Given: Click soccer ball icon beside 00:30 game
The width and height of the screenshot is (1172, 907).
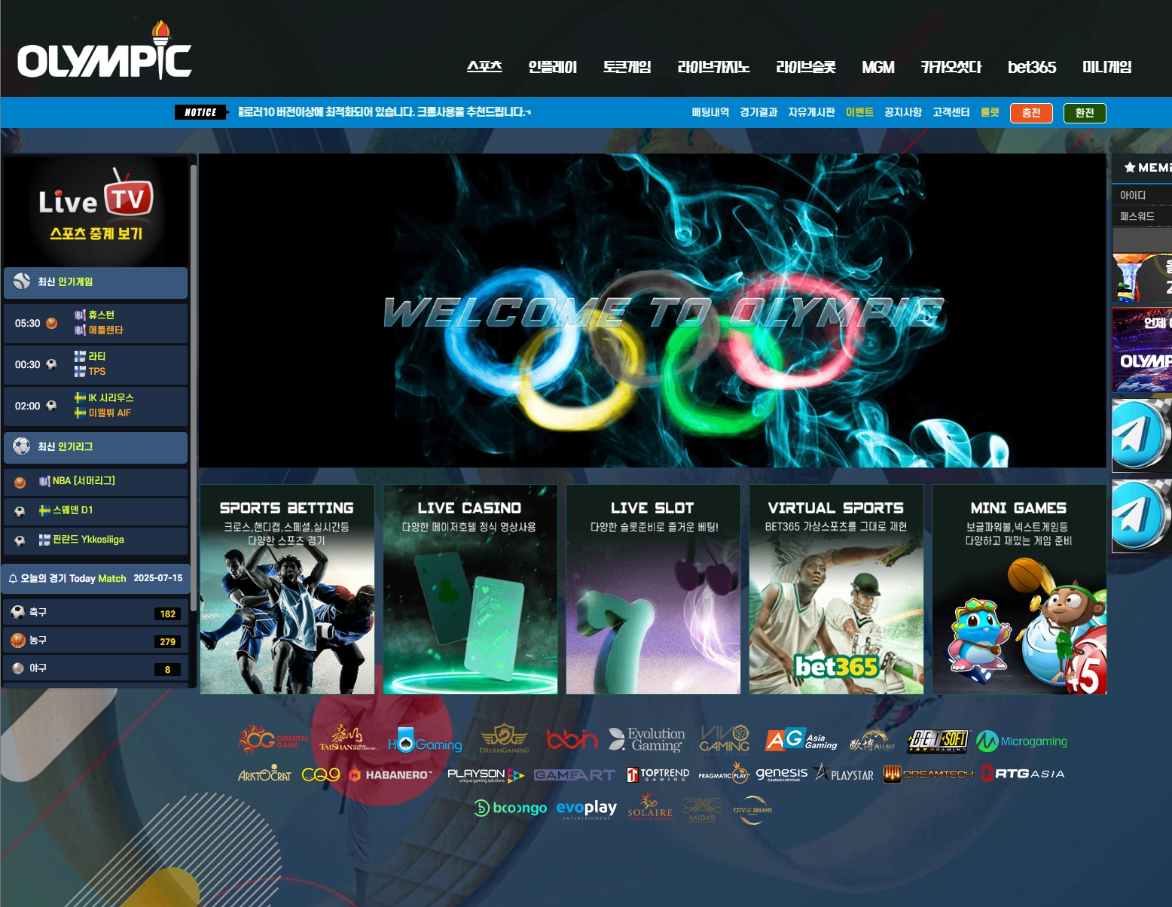Looking at the screenshot, I should click(52, 364).
